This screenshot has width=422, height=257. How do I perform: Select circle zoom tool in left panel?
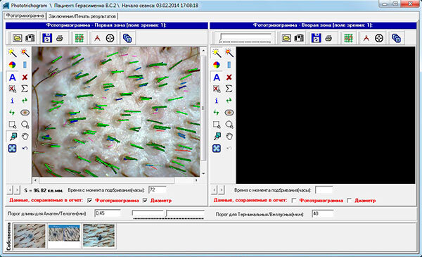click(x=25, y=125)
